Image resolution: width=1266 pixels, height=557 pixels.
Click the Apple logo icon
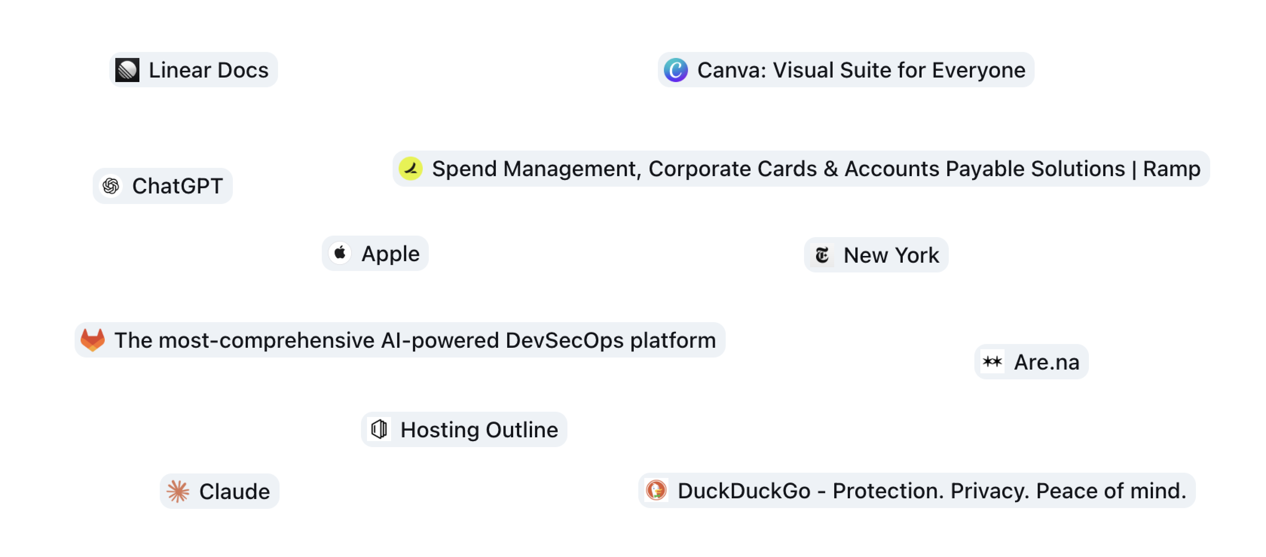(x=340, y=253)
